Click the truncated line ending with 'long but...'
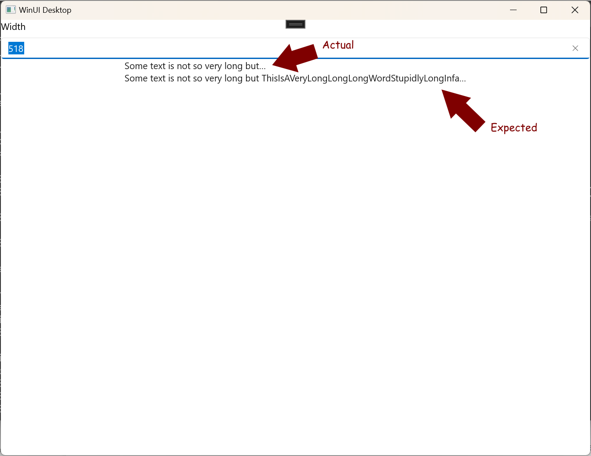591x456 pixels. [195, 66]
